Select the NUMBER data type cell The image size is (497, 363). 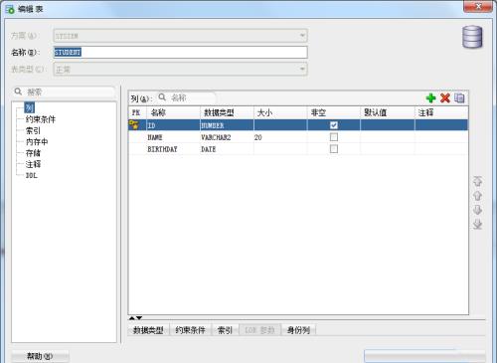(227, 125)
